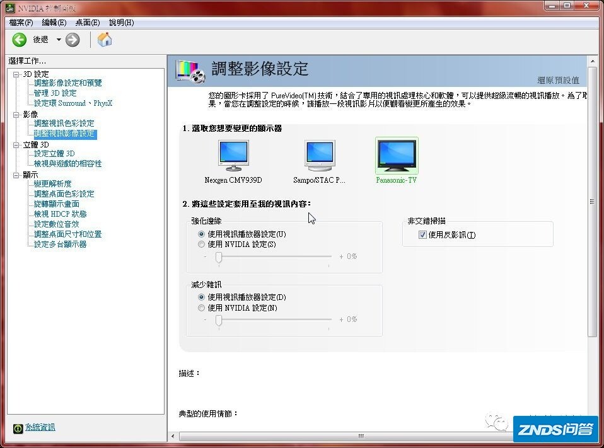Select 調整視訊影像設定 tree item

(65, 134)
